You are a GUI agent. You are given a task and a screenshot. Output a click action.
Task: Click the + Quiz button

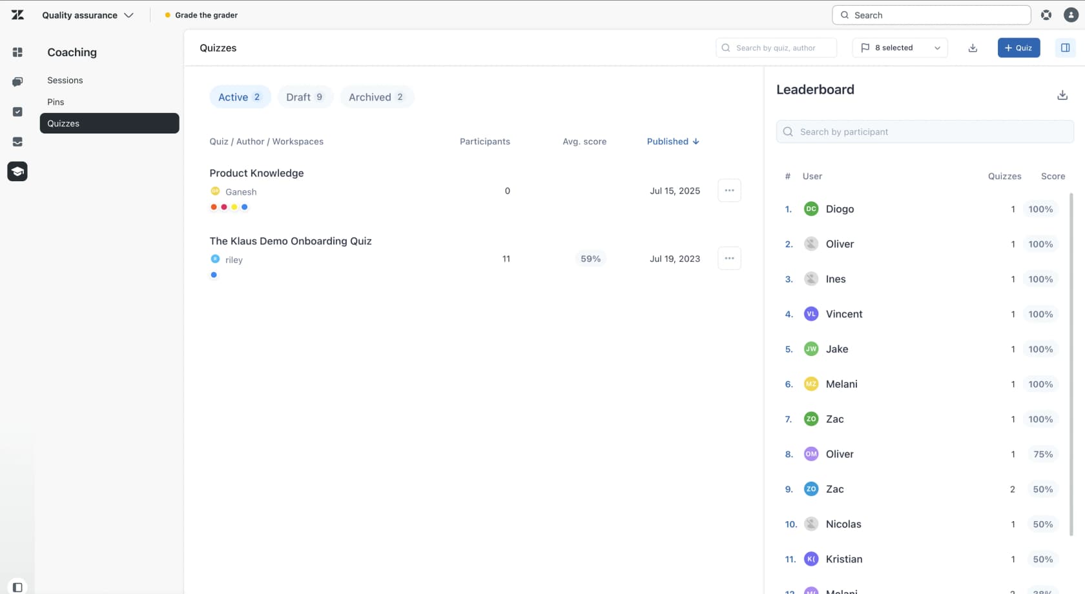click(1018, 48)
